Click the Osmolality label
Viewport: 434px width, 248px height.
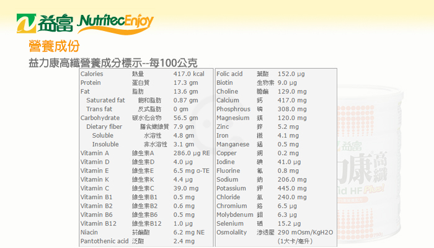coord(231,232)
